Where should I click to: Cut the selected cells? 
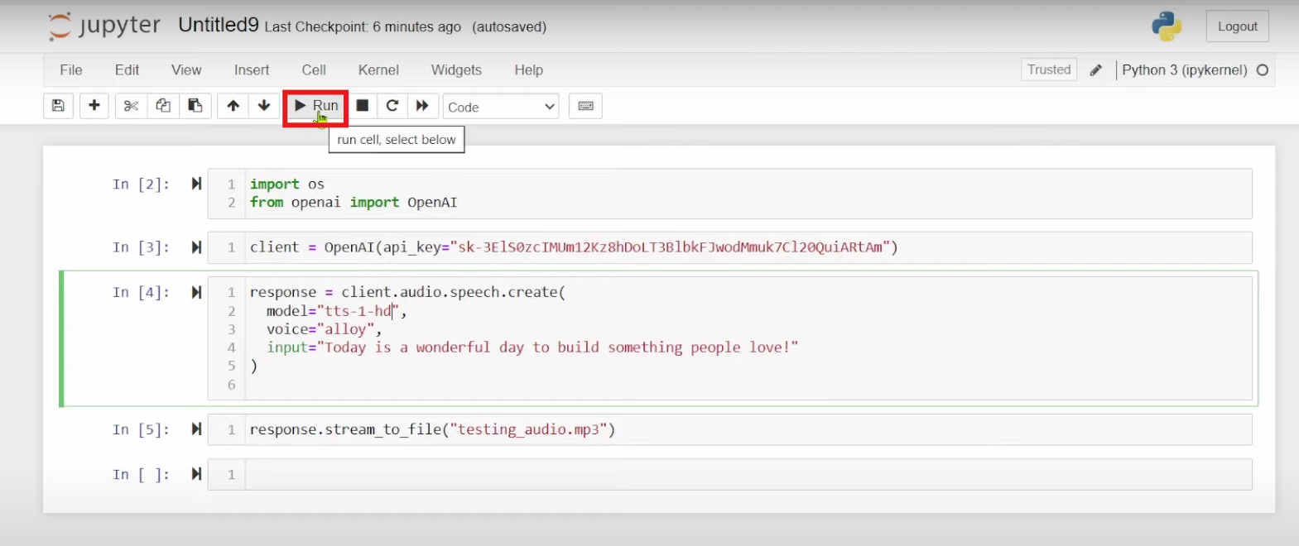131,106
